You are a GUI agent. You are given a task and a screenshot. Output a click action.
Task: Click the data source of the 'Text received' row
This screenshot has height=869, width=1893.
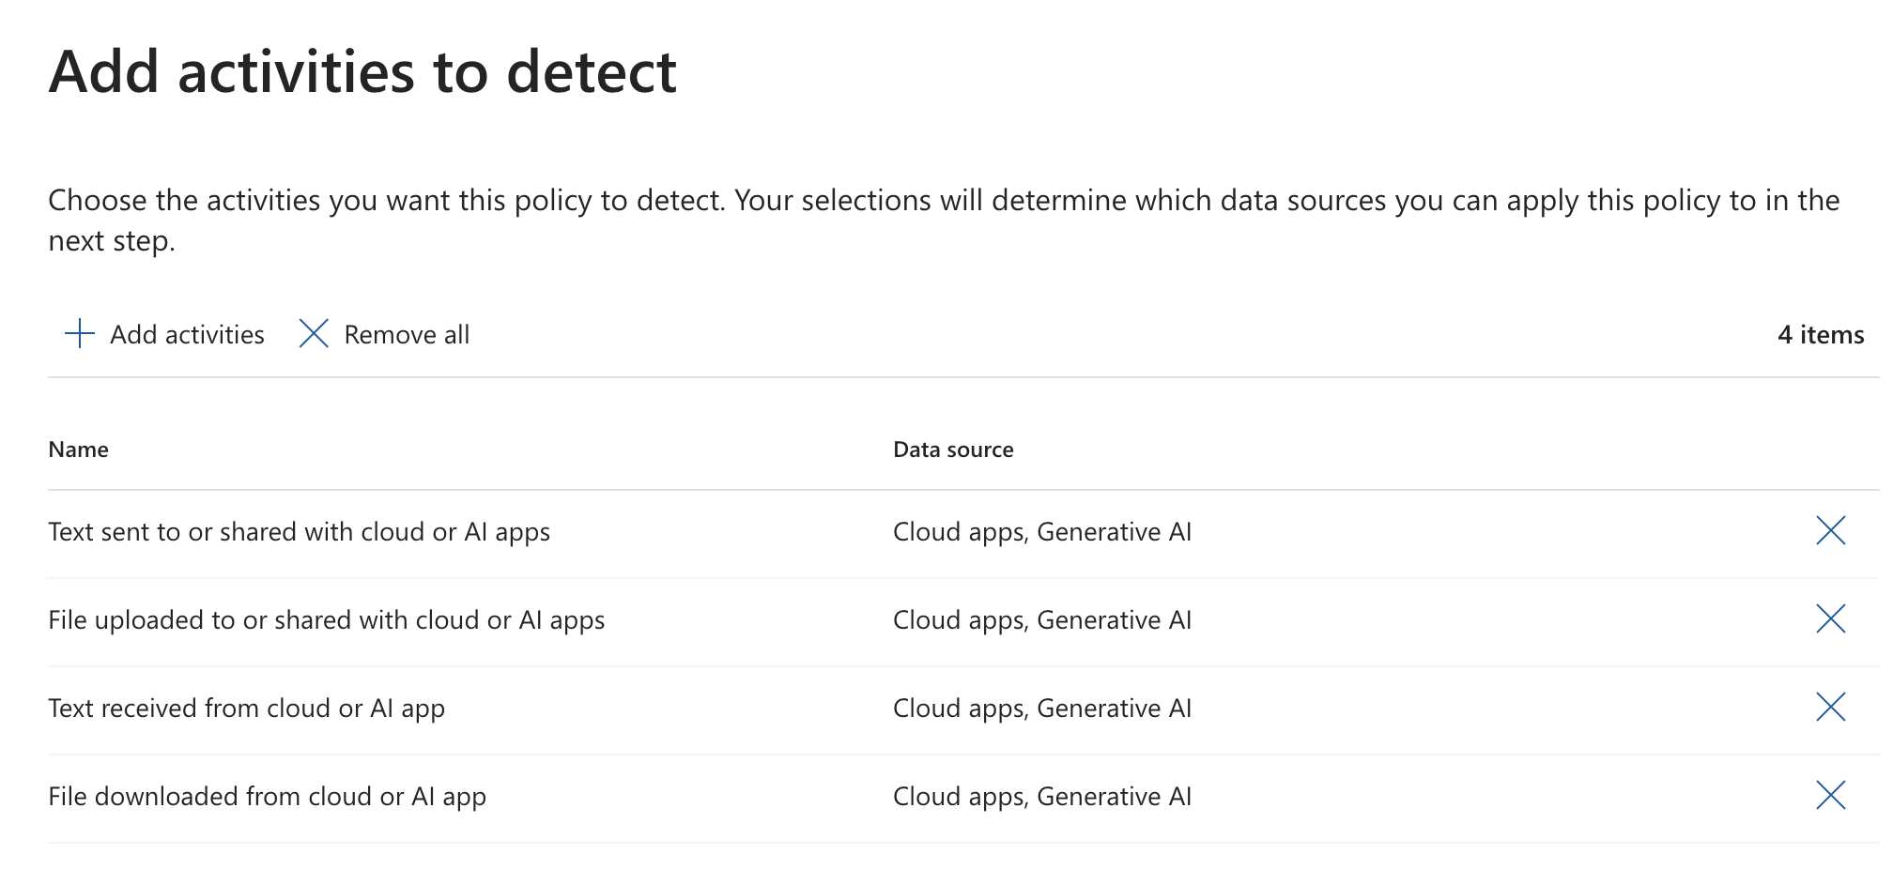coord(1041,709)
